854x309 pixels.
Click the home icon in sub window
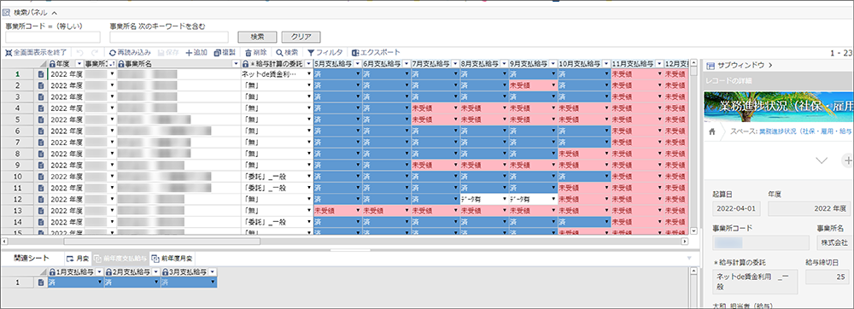pyautogui.click(x=711, y=131)
